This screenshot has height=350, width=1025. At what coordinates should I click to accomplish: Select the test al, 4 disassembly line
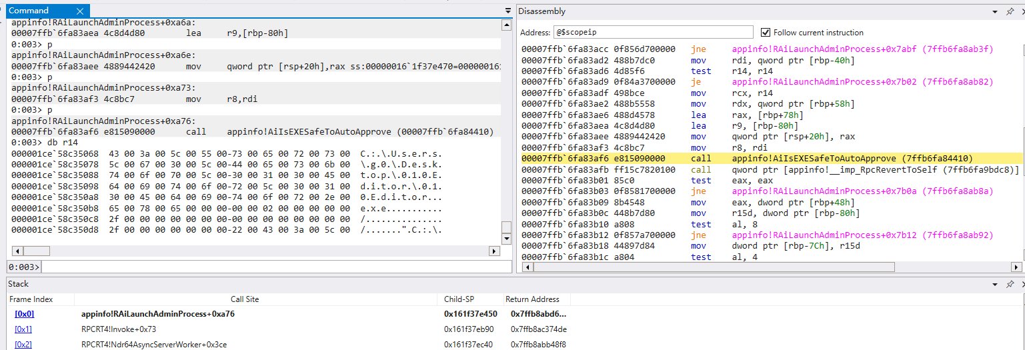(x=638, y=257)
